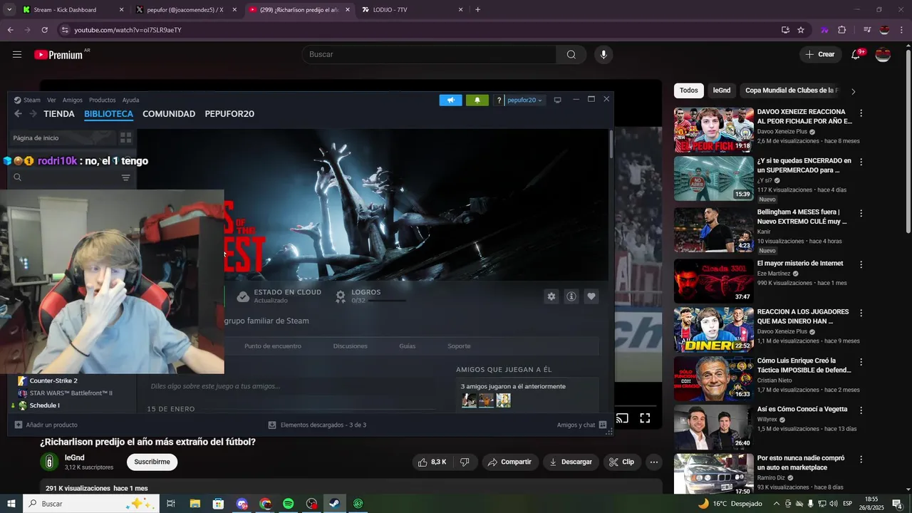Screen dimensions: 912x513
Task: Open YouTube hamburger guide menu
Action: 17,54
